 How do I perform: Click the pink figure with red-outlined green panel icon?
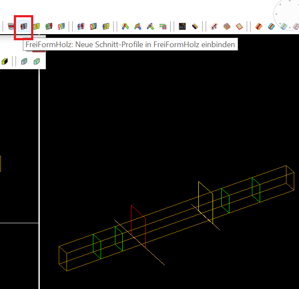[93, 26]
